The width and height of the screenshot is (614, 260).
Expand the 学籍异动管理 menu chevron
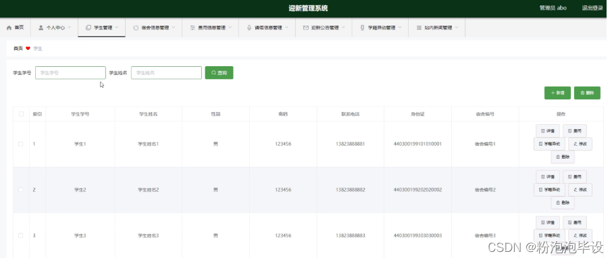click(400, 28)
